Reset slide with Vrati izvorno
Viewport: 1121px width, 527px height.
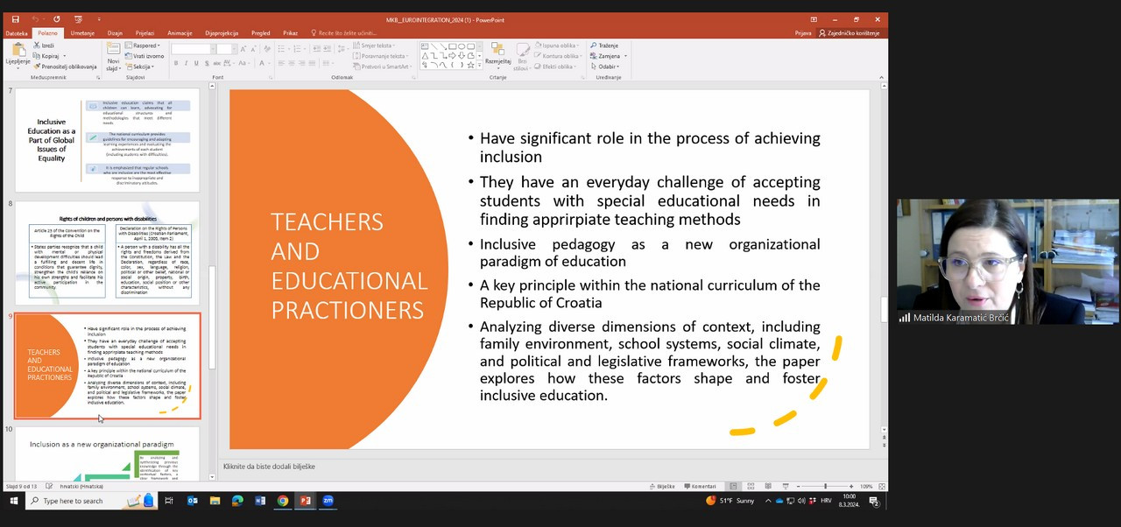click(x=145, y=56)
